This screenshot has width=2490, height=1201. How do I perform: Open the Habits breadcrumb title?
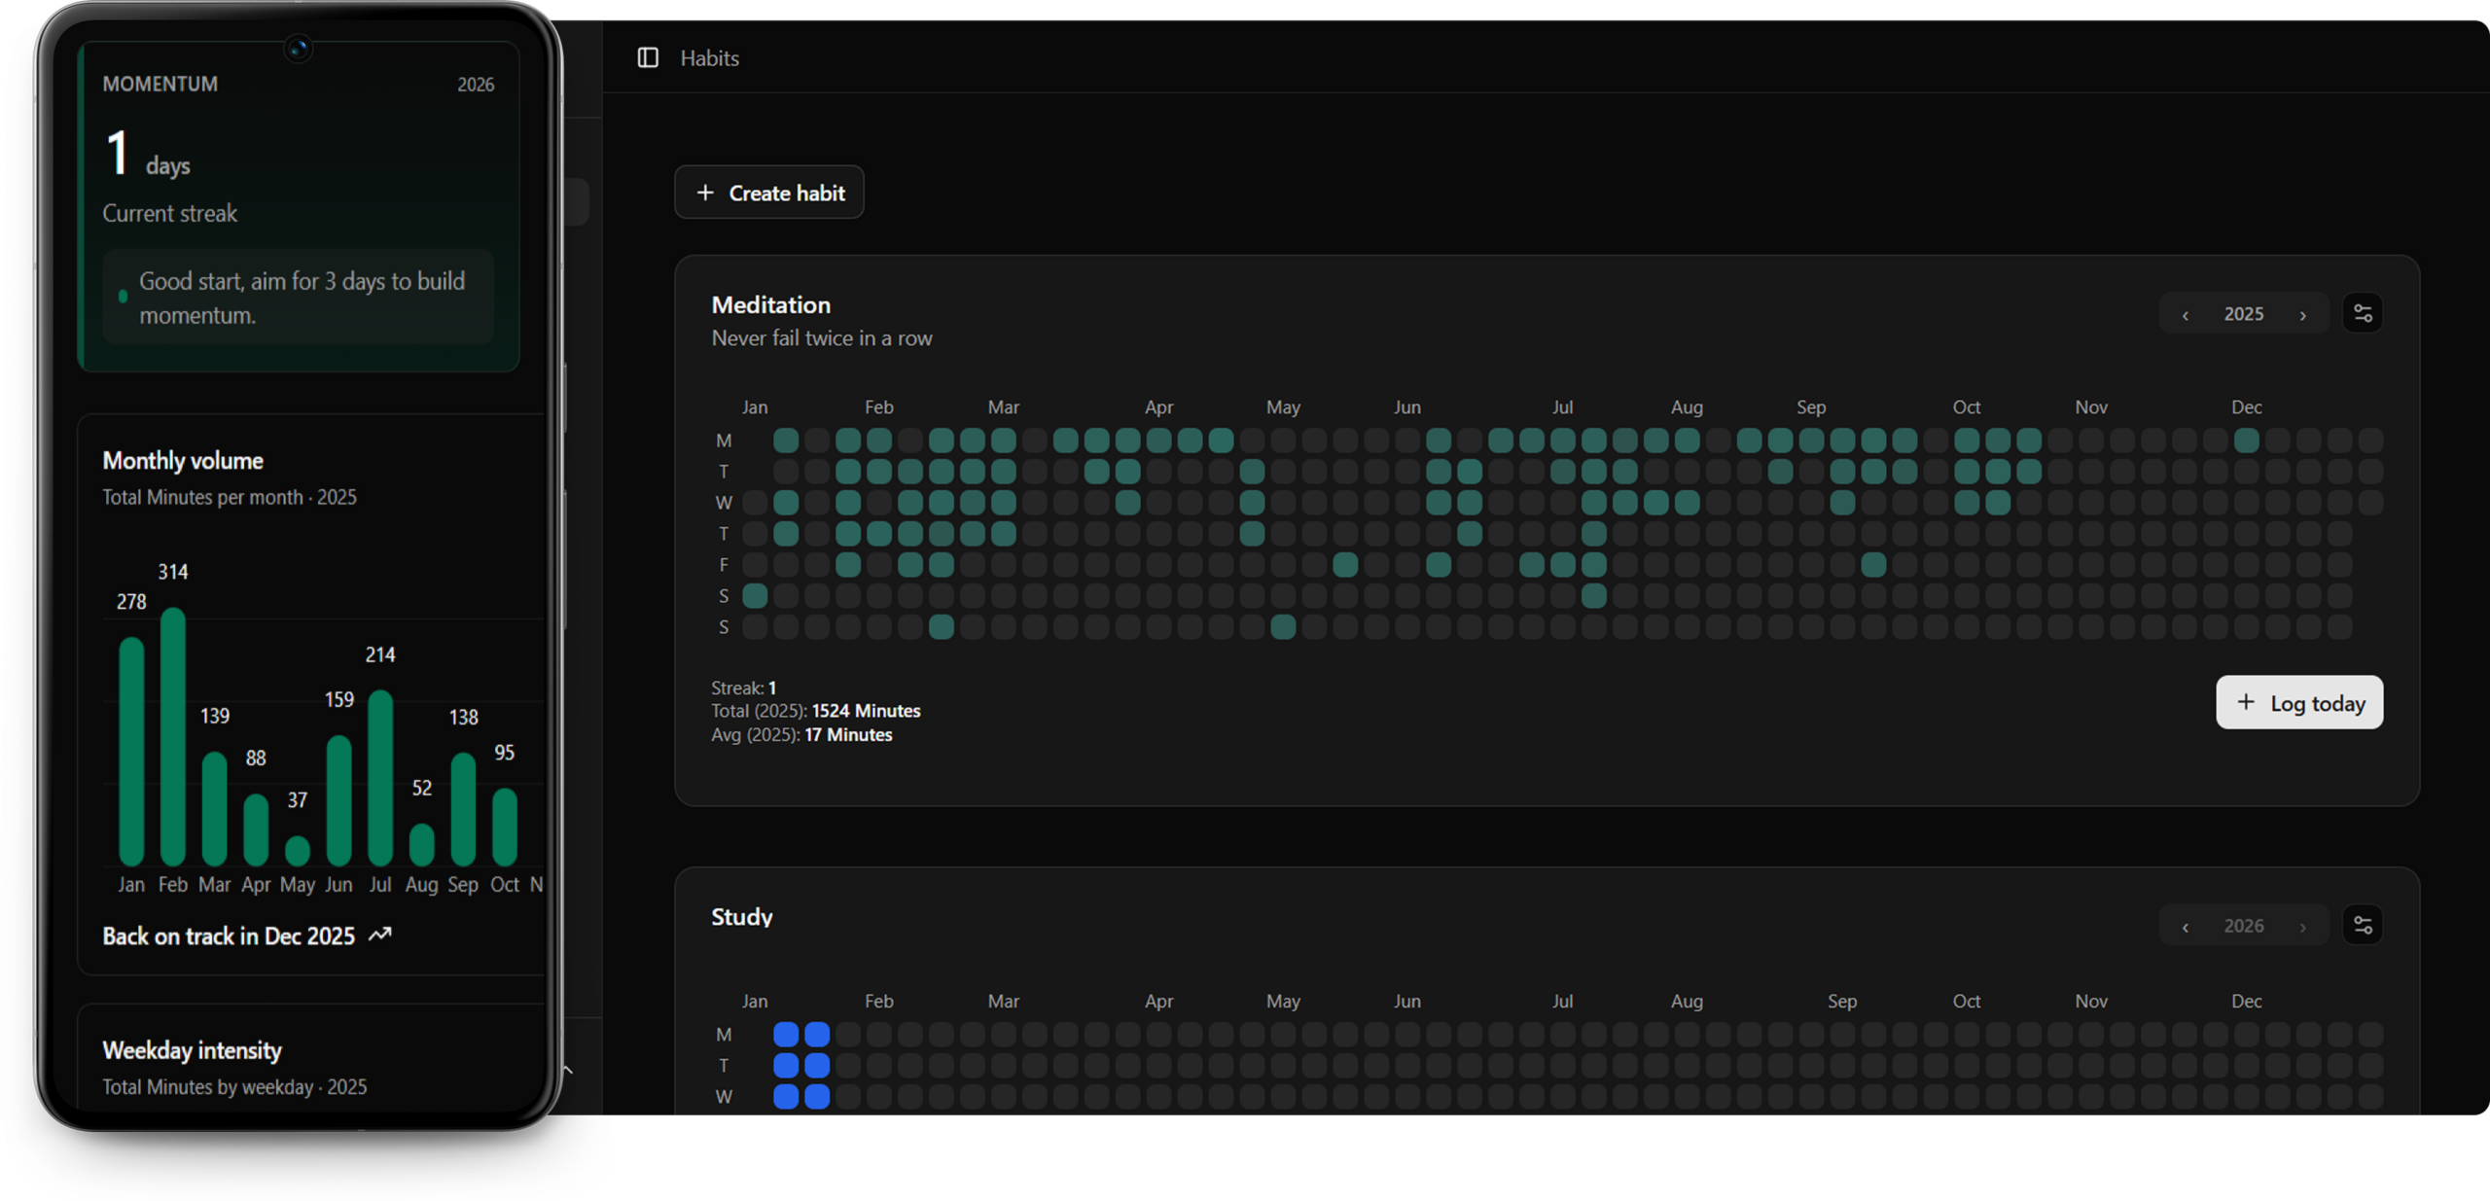[x=709, y=58]
